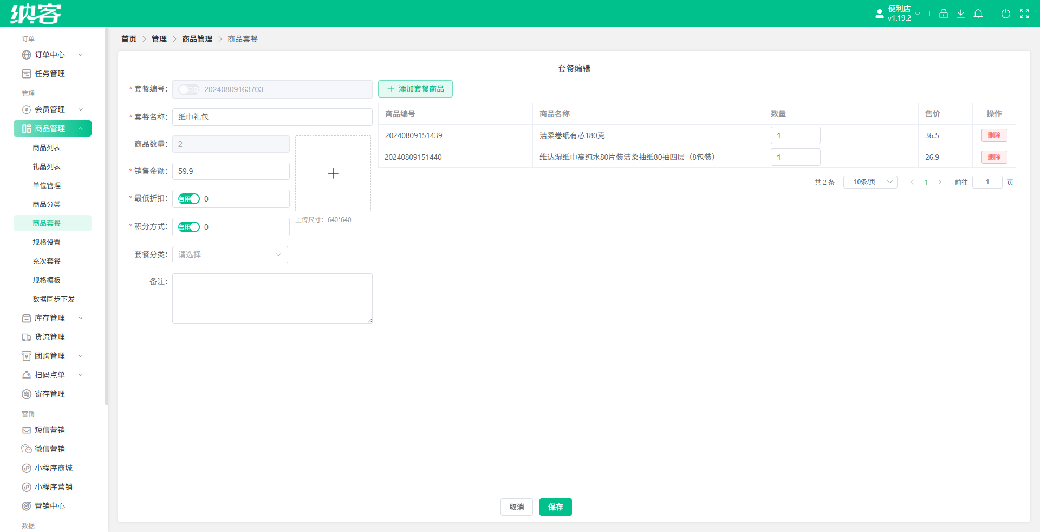Expand the 库存管理 sidebar menu
Viewport: 1040px width, 532px height.
click(53, 318)
